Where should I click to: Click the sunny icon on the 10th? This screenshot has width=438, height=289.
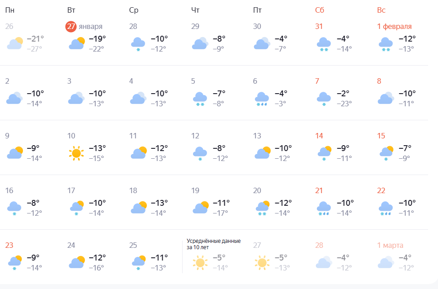point(76,153)
